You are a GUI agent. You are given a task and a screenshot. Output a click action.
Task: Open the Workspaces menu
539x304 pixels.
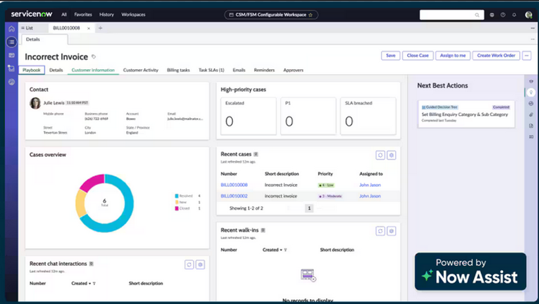[x=134, y=15]
